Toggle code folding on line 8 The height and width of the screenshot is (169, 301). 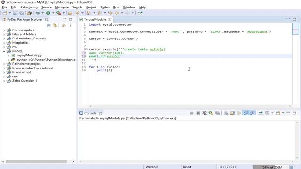pos(87,49)
